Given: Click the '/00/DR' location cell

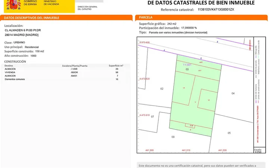Looking at the screenshot, I should click(74, 72).
